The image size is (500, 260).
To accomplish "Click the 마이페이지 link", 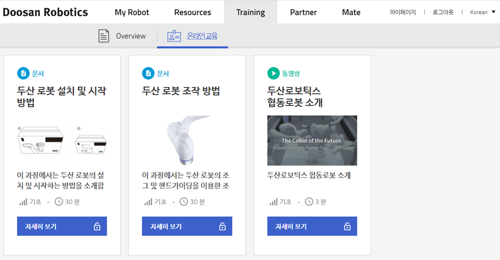I will click(x=403, y=12).
